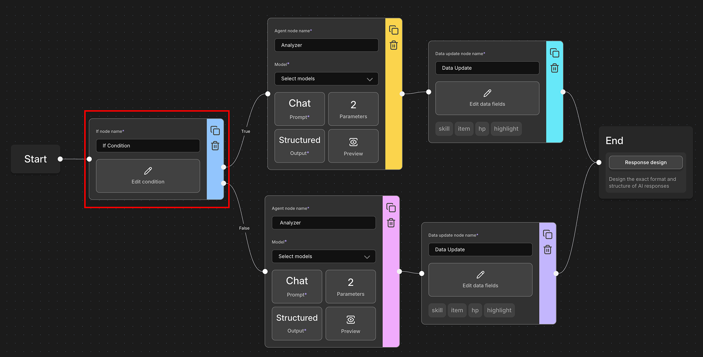Click the If Condition True output port
This screenshot has width=703, height=357.
pos(224,167)
